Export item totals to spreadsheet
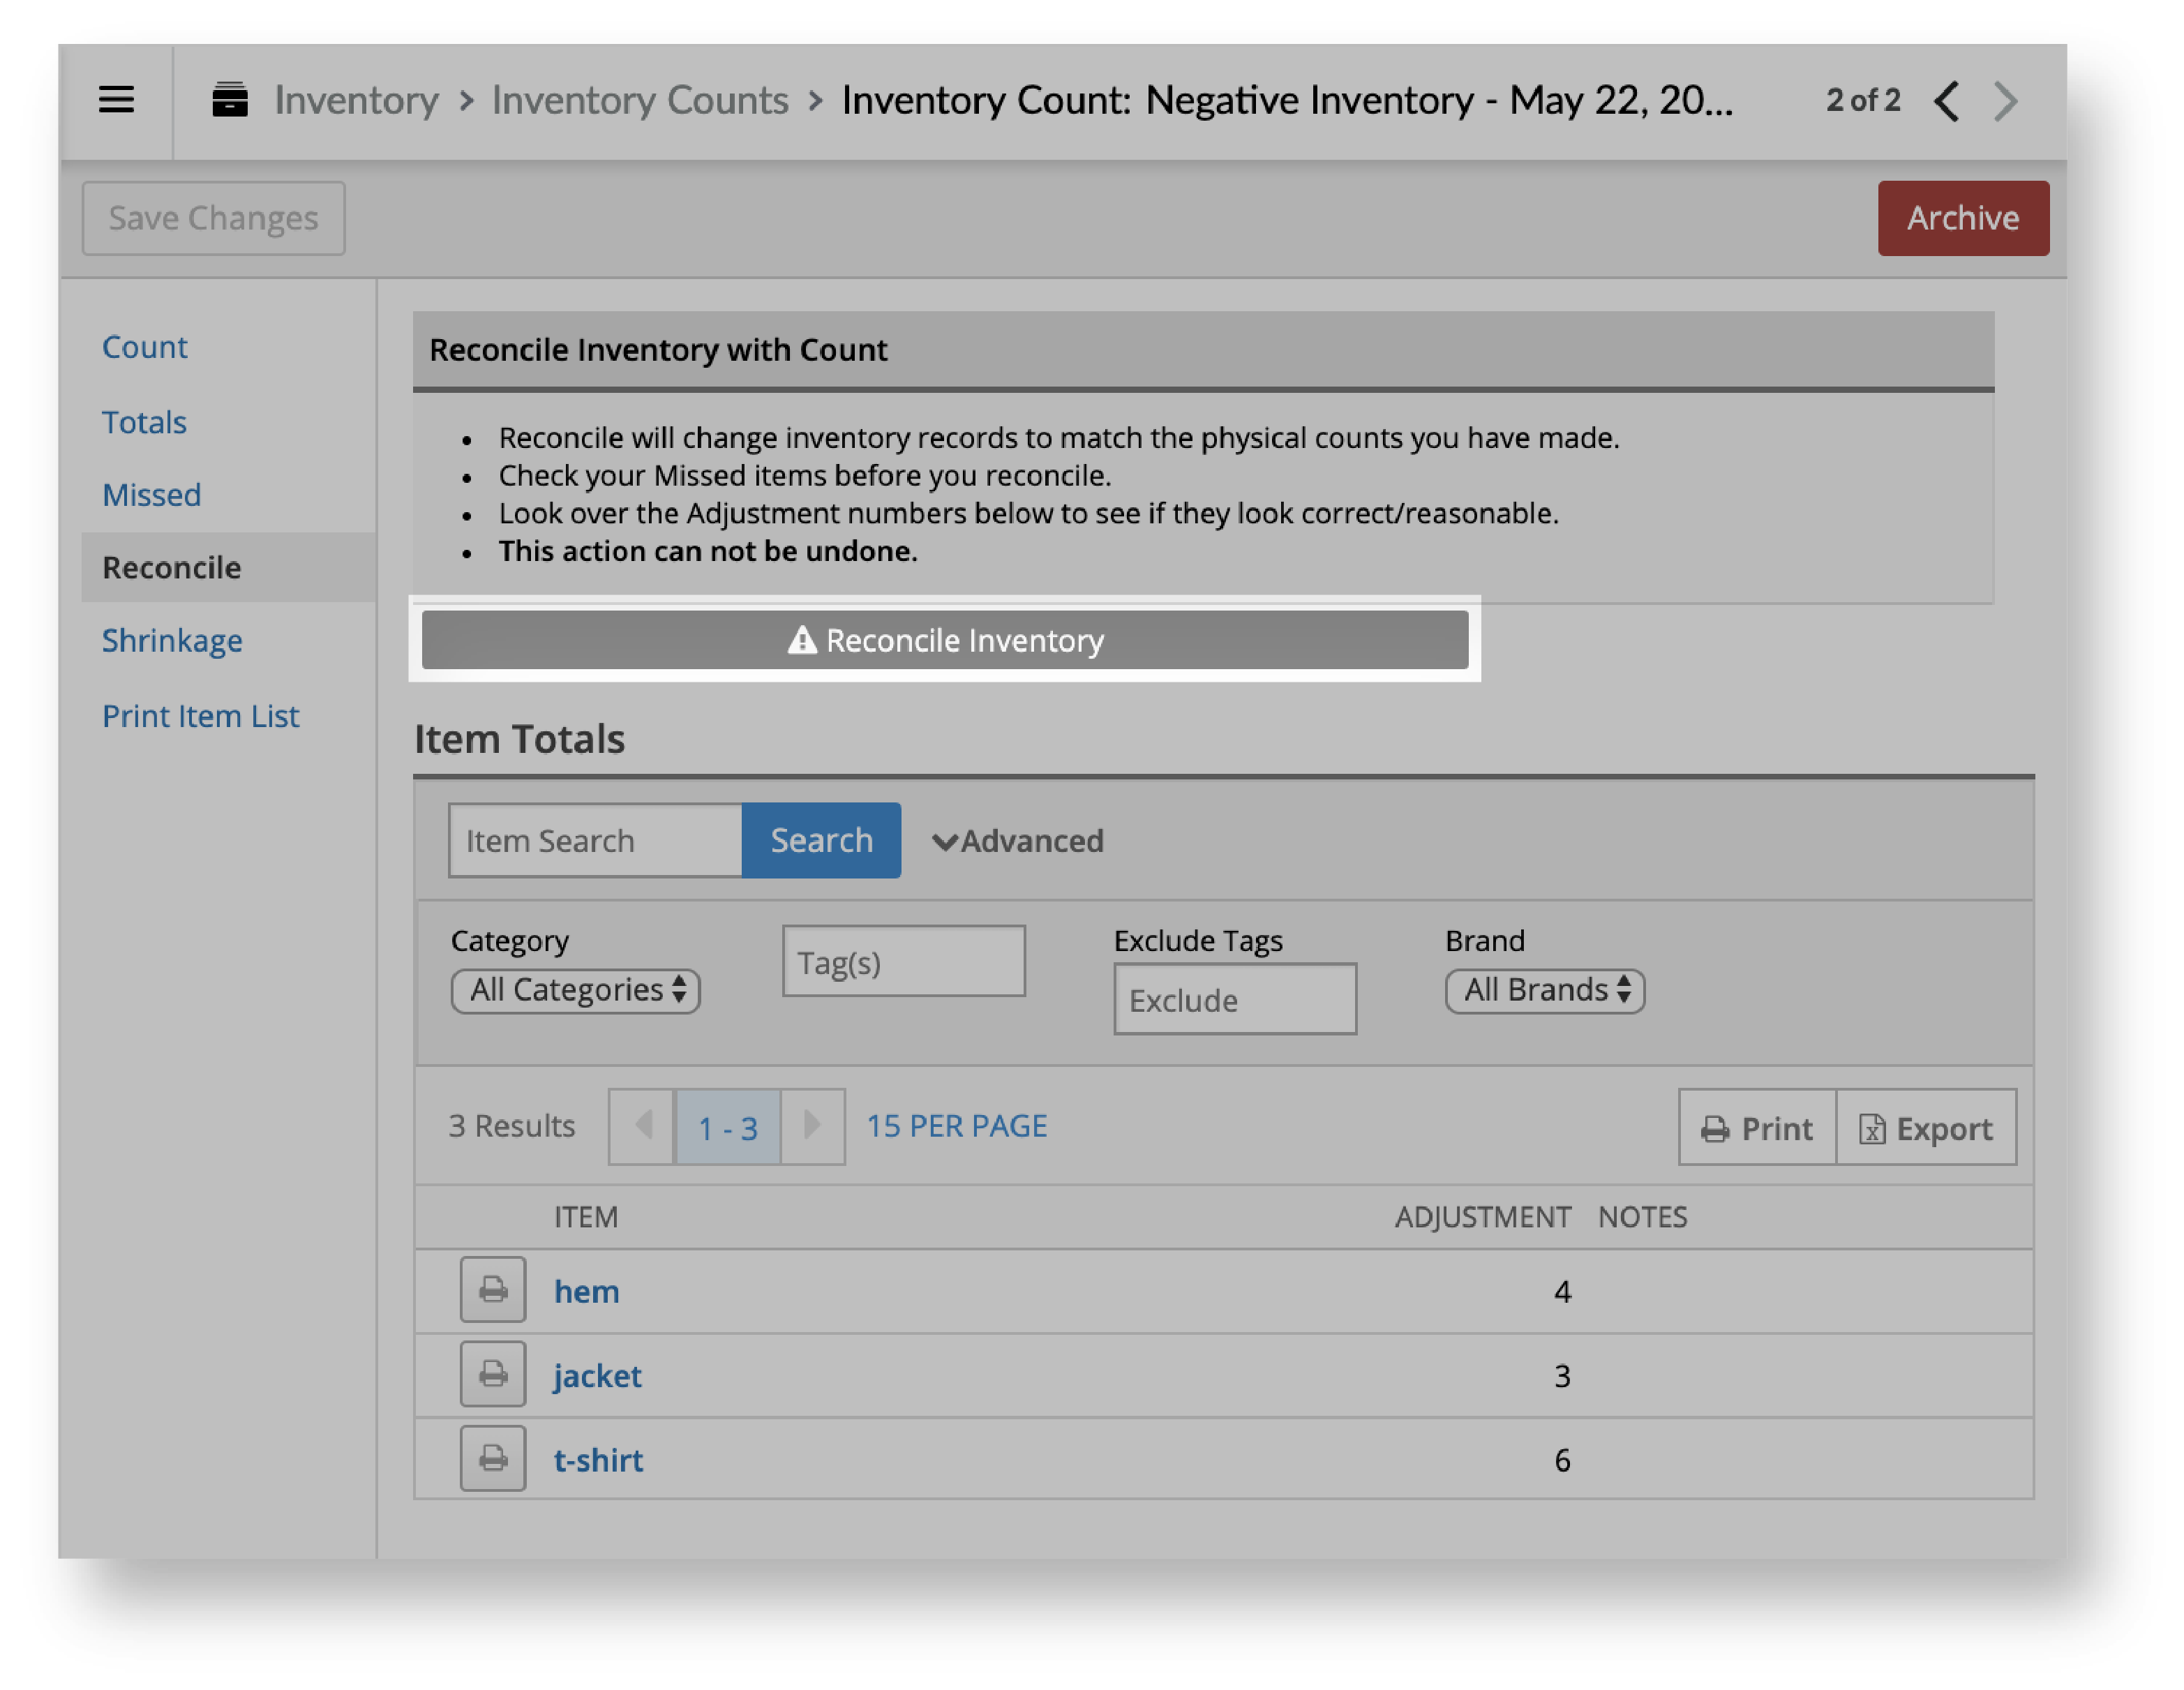Viewport: 2184px width, 1690px height. [1926, 1128]
